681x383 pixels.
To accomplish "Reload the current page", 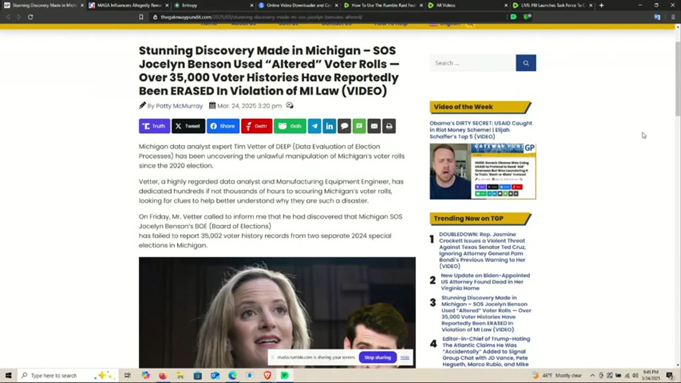I will coord(30,17).
